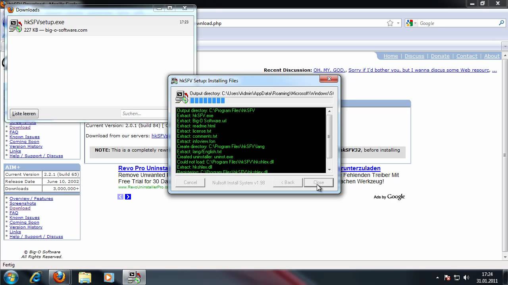This screenshot has height=285, width=508.
Task: Click the Back button in the installer
Action: coord(288,182)
